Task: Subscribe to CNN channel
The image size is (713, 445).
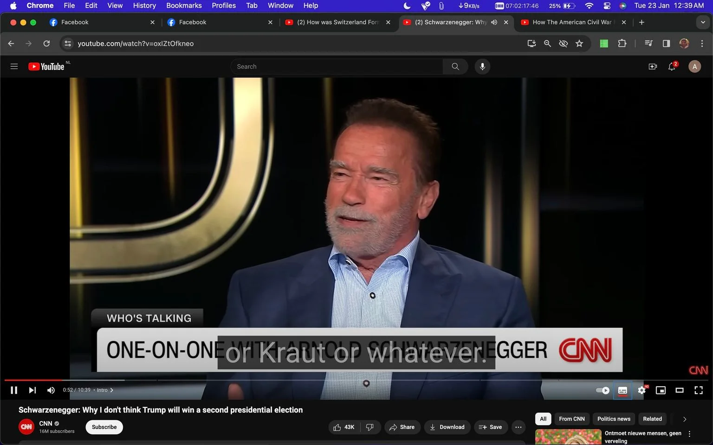Action: pyautogui.click(x=104, y=427)
